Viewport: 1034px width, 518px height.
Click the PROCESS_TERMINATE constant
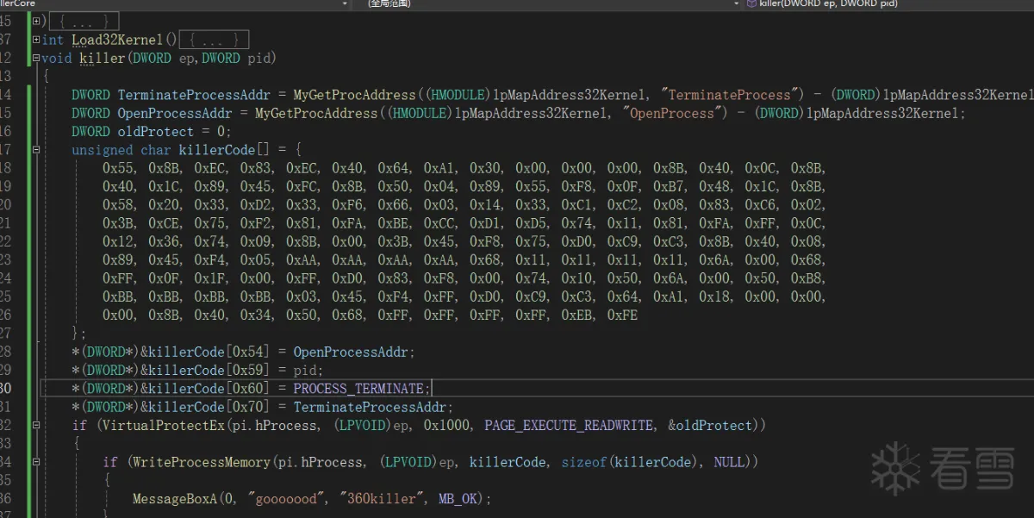click(x=358, y=389)
